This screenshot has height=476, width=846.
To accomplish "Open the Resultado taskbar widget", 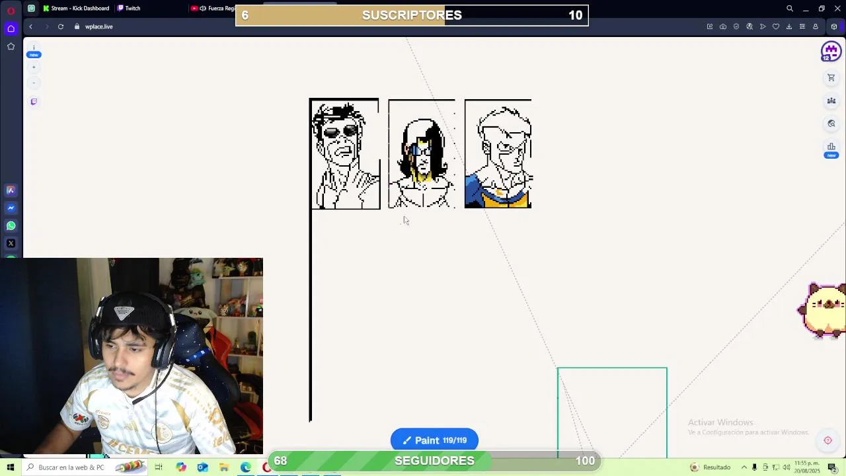I will (x=711, y=467).
